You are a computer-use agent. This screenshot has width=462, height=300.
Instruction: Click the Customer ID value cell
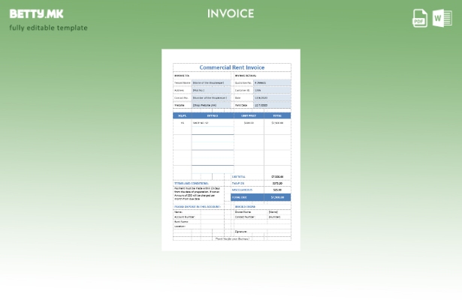[271, 90]
